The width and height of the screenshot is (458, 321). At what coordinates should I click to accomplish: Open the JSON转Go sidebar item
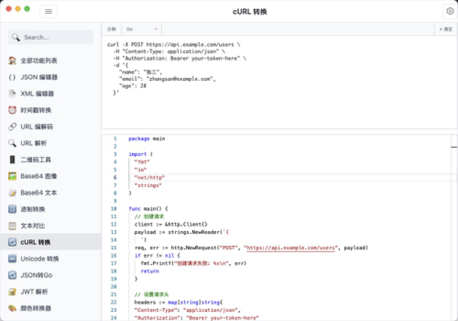(x=36, y=275)
